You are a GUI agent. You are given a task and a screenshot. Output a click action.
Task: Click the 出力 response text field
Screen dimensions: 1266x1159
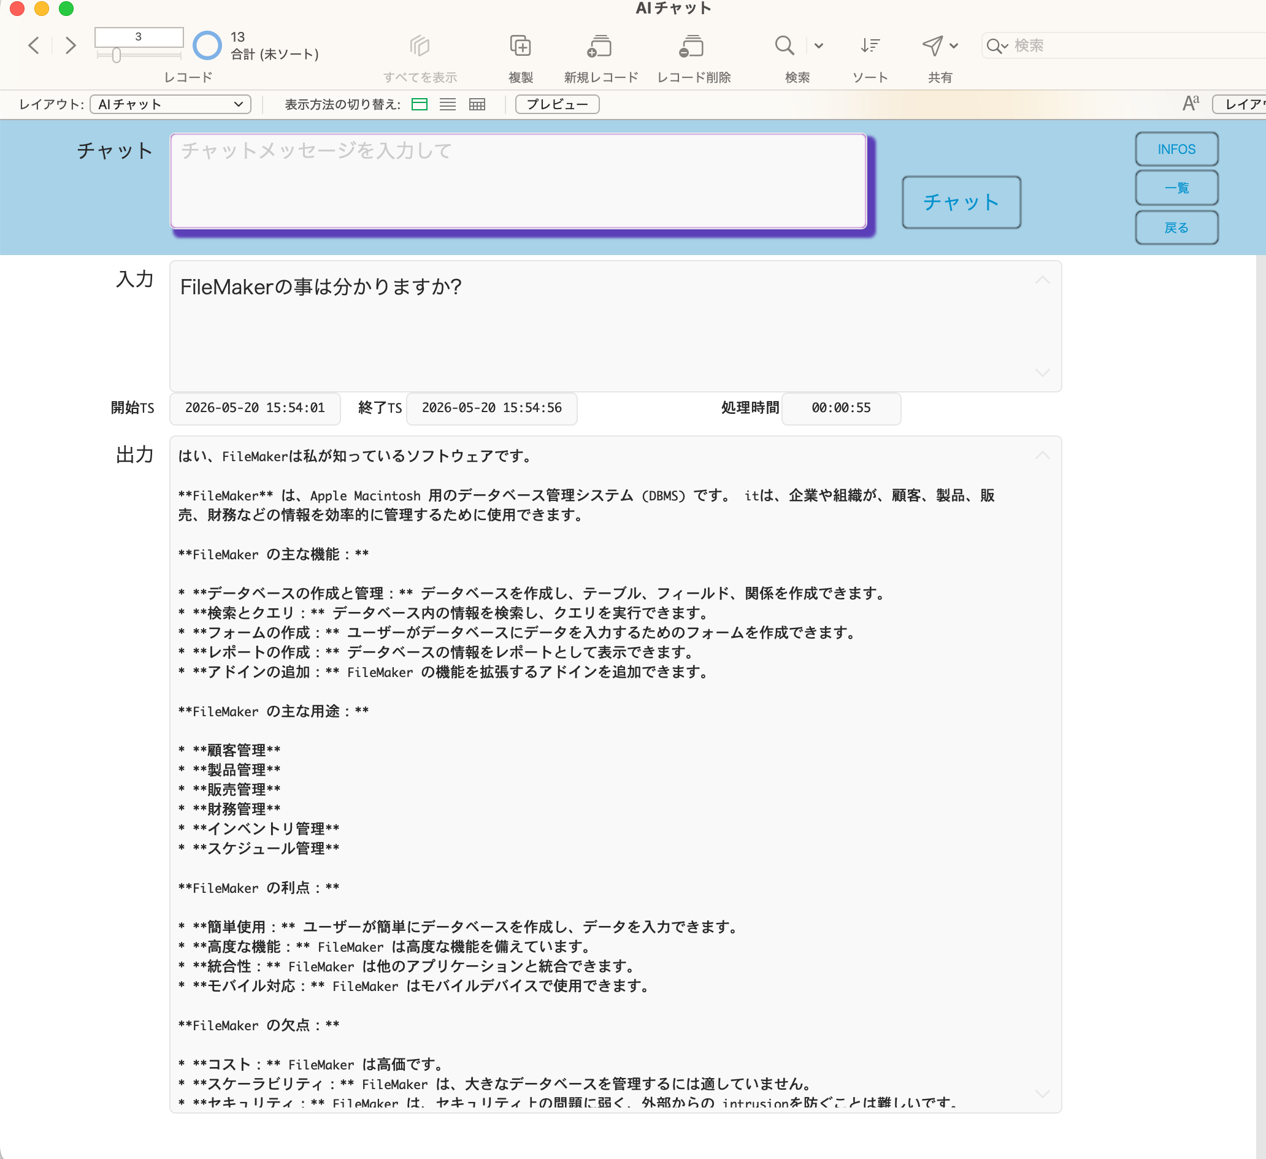tap(615, 773)
